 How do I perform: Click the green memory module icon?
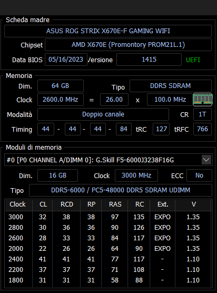203,100
